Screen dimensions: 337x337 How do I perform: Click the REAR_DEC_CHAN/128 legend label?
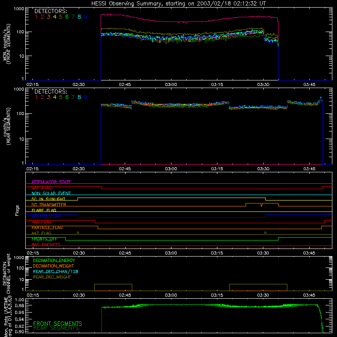[x=56, y=271]
